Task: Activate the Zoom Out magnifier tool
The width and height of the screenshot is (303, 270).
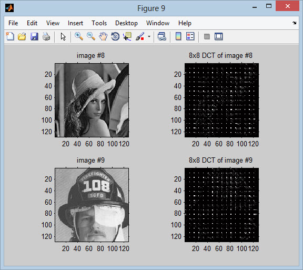Action: (x=91, y=36)
